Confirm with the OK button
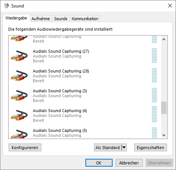The height and width of the screenshot is (170, 176). coord(99,163)
